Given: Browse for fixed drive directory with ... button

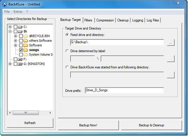Looking at the screenshot, I should pos(171,42).
